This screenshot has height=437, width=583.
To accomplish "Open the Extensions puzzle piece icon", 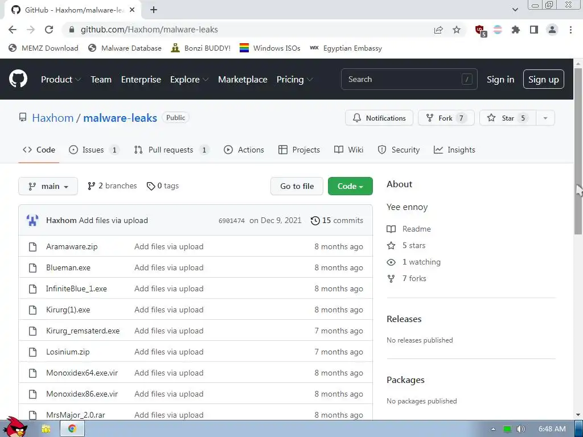I will point(515,30).
